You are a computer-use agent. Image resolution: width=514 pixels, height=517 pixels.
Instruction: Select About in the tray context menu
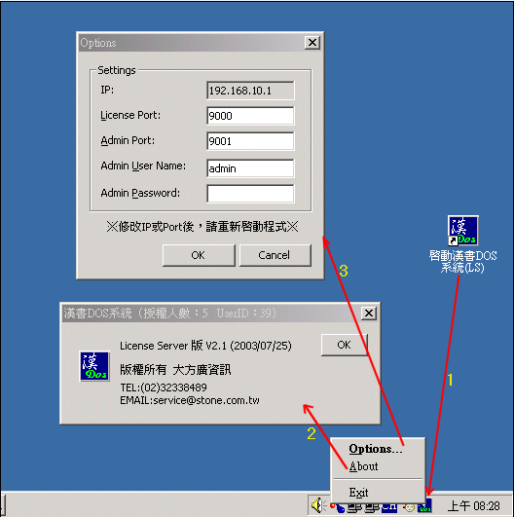[x=364, y=466]
